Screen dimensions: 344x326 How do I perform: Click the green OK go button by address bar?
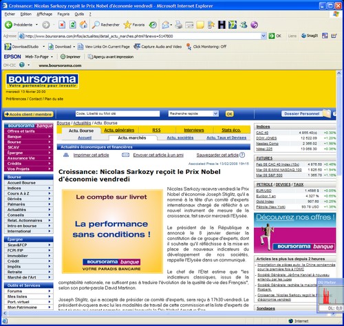click(x=275, y=36)
